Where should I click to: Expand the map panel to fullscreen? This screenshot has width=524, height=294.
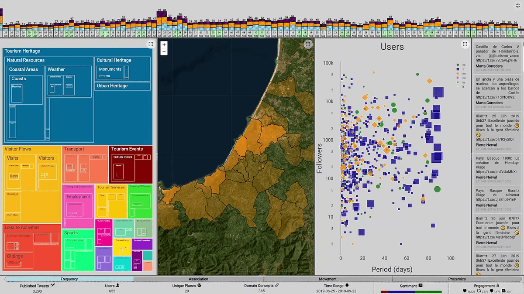point(308,44)
